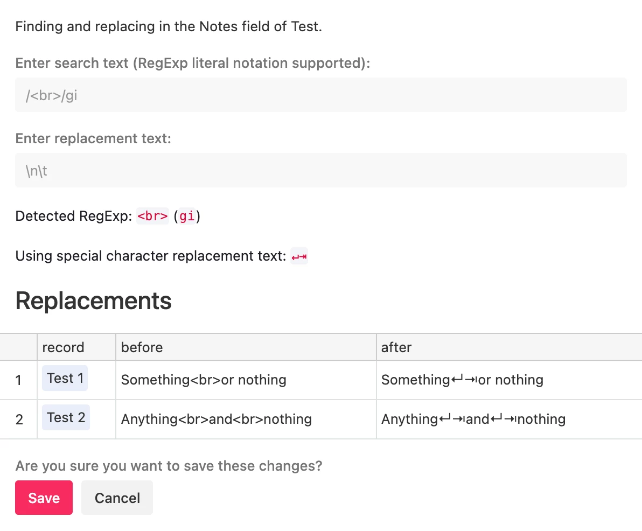Open the Test 1 record chip

click(x=65, y=379)
